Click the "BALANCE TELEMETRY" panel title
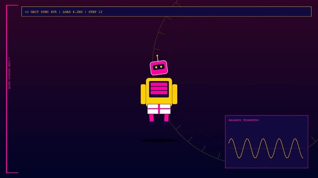Viewport: 318px width, 178px height. coord(244,120)
